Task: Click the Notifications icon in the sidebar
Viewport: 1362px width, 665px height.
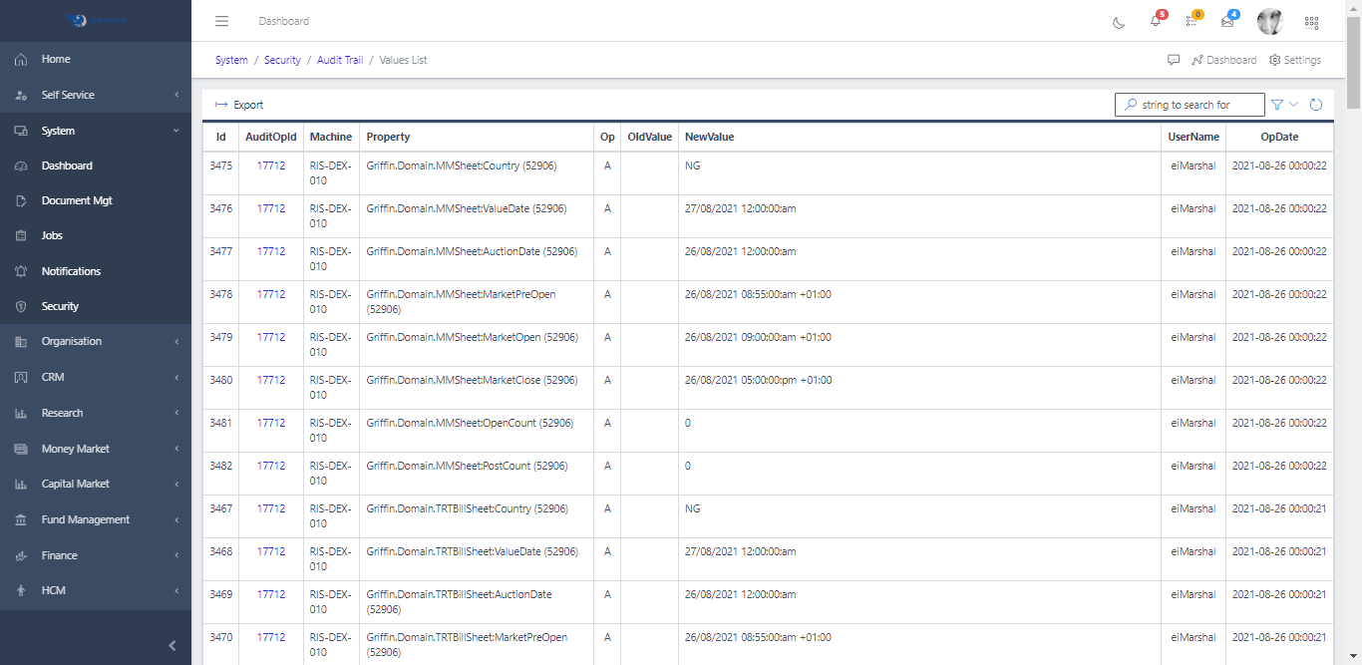Action: [x=20, y=270]
